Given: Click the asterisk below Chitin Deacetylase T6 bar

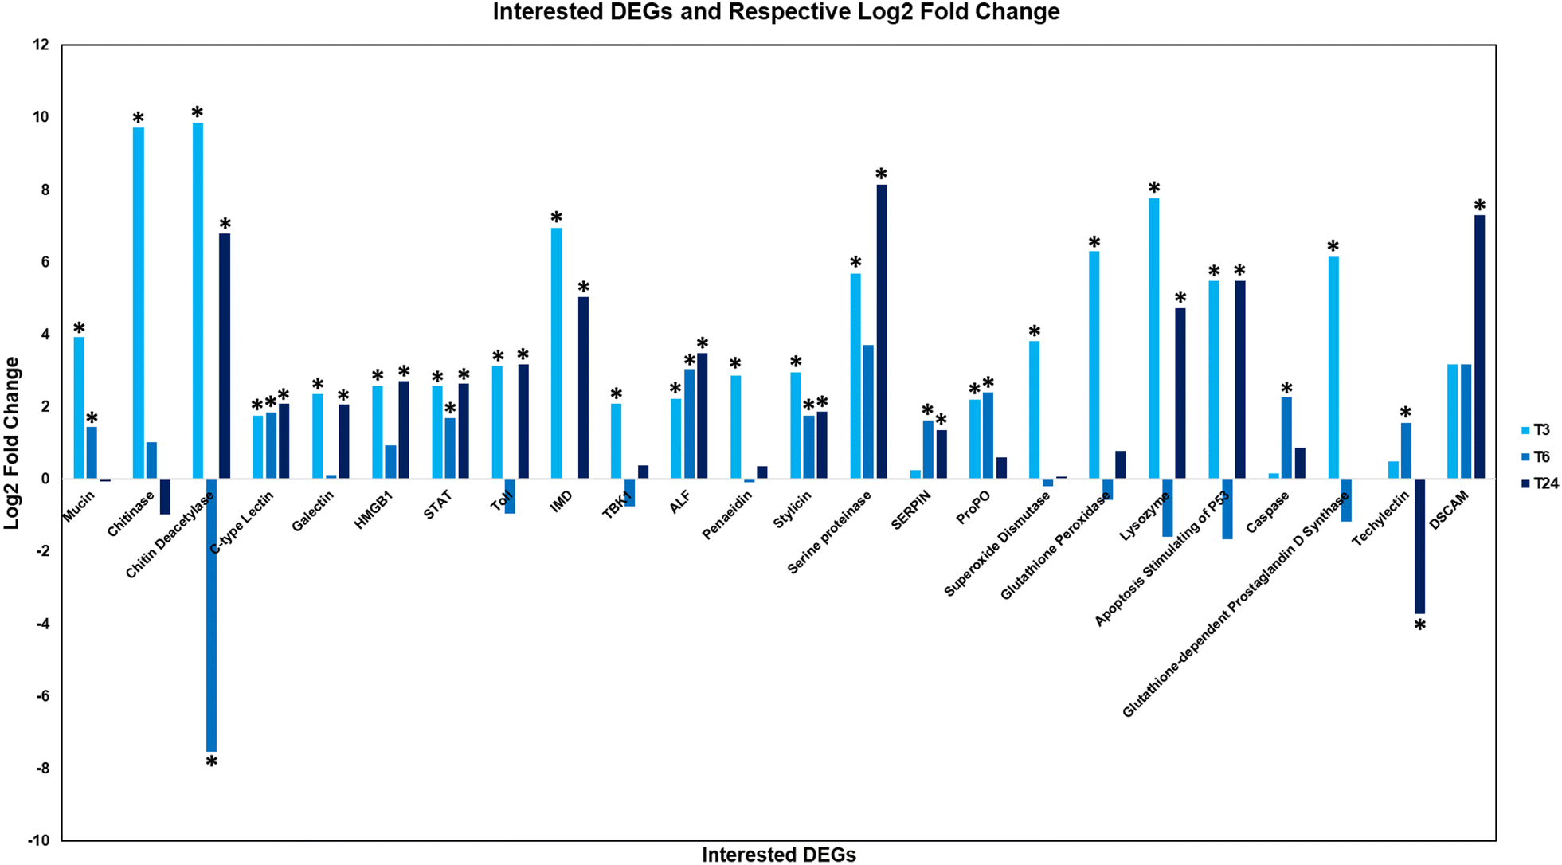Looking at the screenshot, I should (x=212, y=763).
